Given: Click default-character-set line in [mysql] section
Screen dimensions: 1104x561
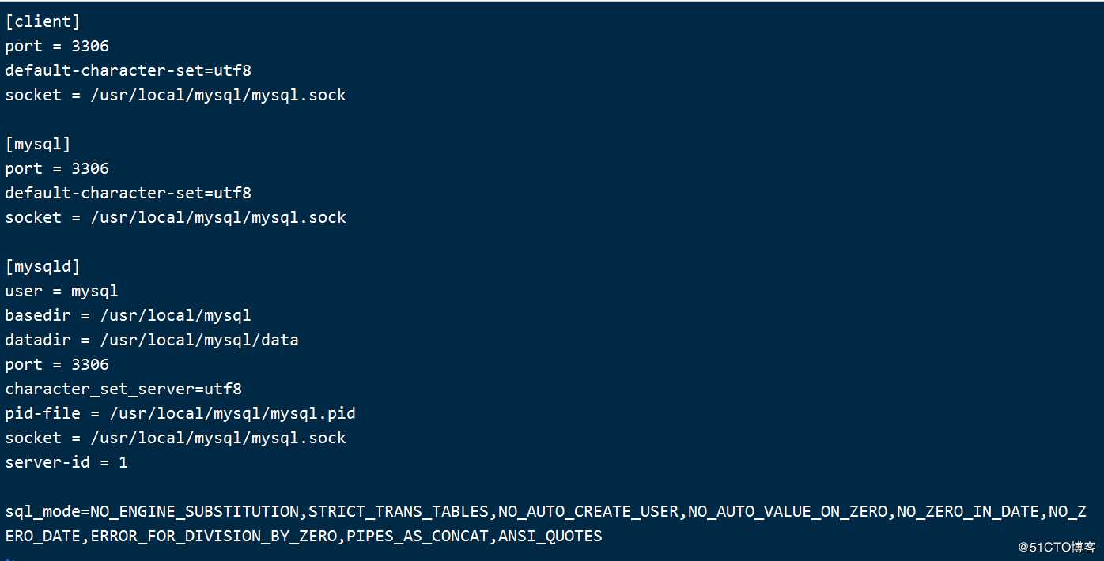Looking at the screenshot, I should coord(128,194).
